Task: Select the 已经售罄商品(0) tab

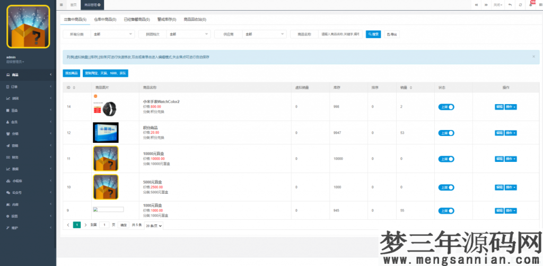Action: coord(137,20)
